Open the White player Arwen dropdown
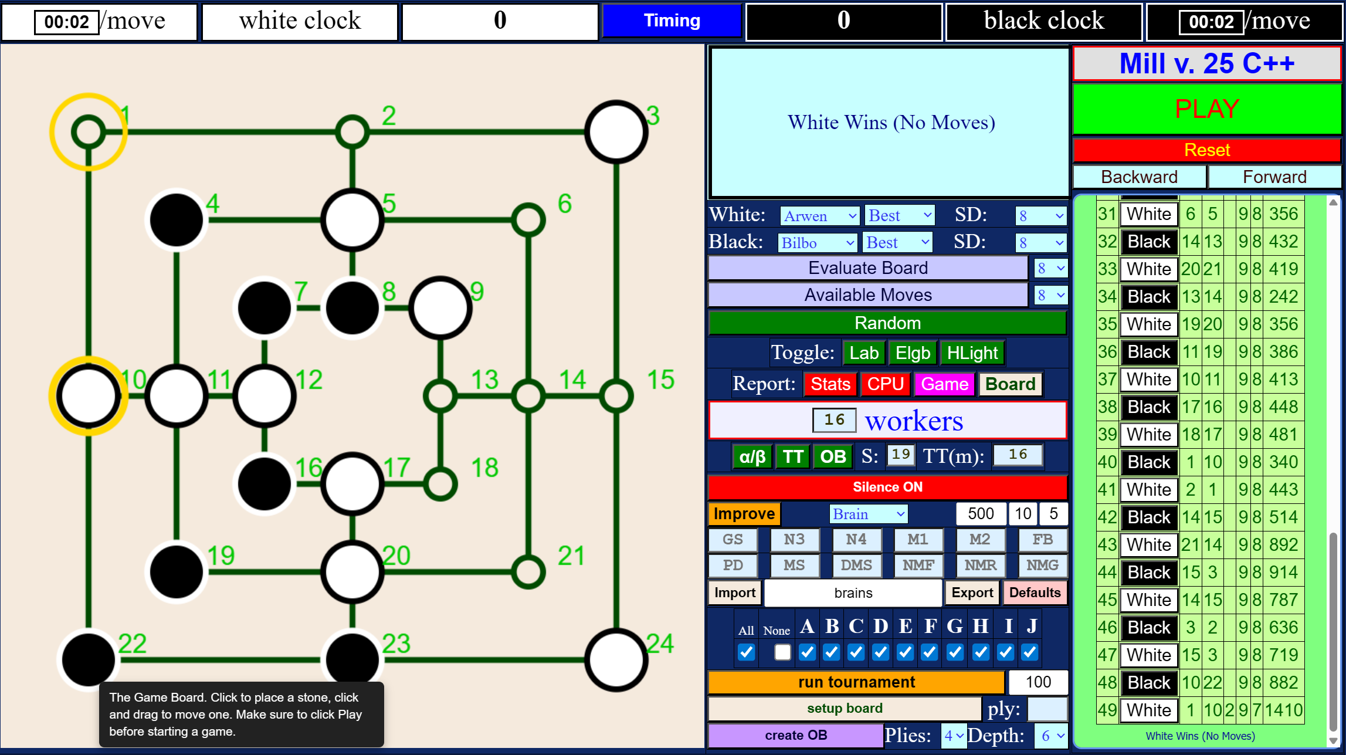This screenshot has width=1346, height=755. click(819, 216)
